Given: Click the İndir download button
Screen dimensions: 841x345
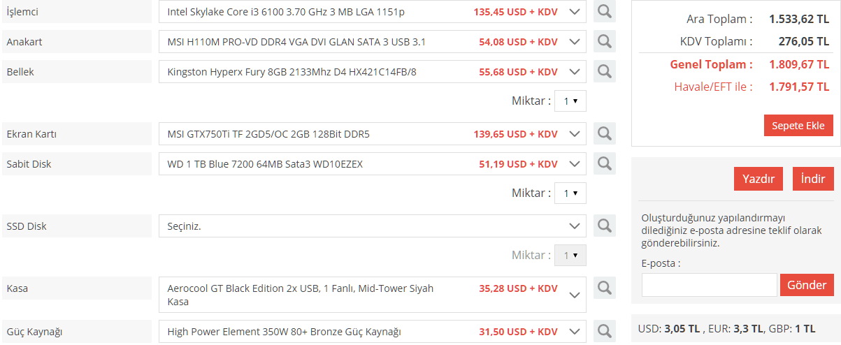Looking at the screenshot, I should tap(813, 179).
